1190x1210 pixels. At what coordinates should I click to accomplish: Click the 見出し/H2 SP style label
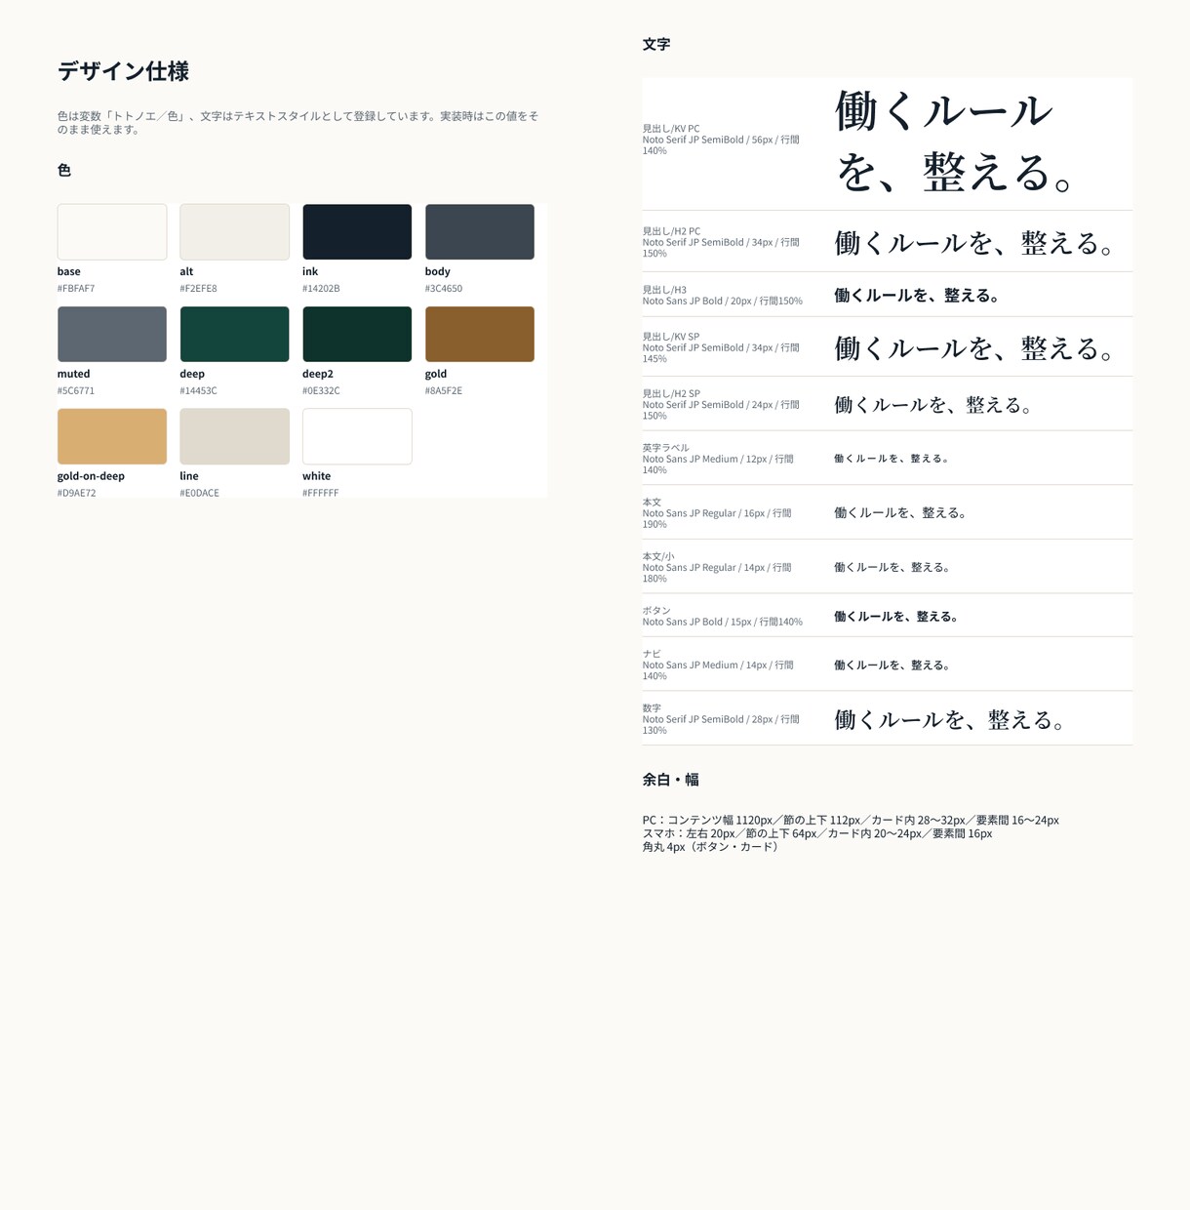[x=671, y=393]
